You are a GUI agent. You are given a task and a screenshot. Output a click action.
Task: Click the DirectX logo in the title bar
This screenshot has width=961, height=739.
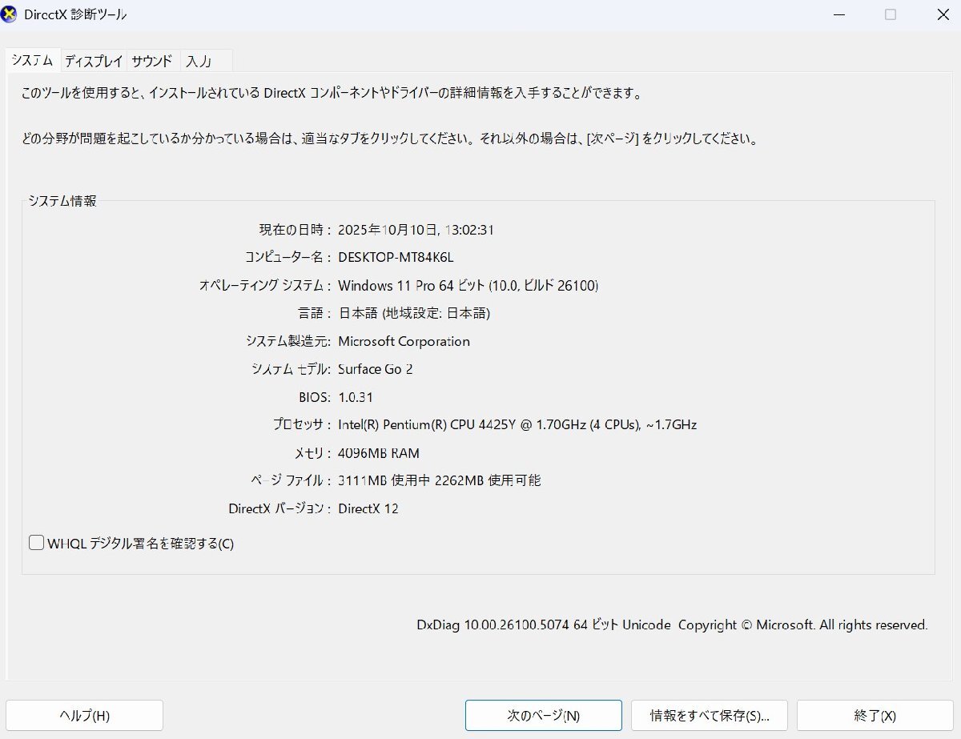[x=9, y=14]
